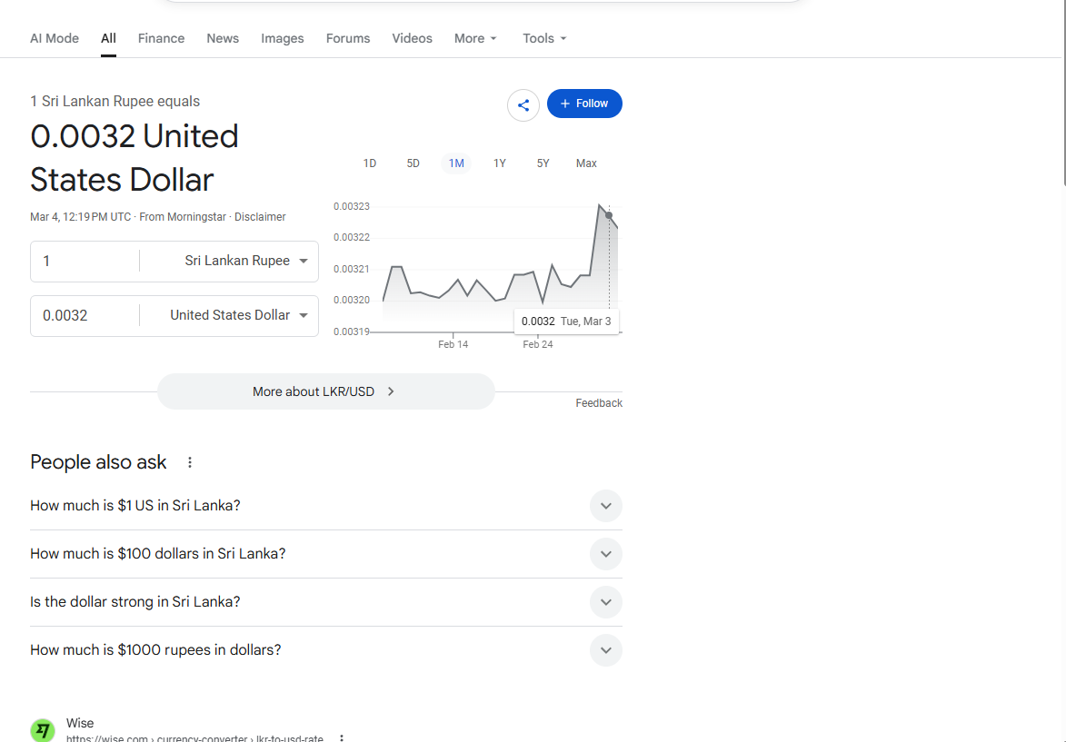The height and width of the screenshot is (742, 1066).
Task: Open People also ask options menu
Action: [190, 462]
